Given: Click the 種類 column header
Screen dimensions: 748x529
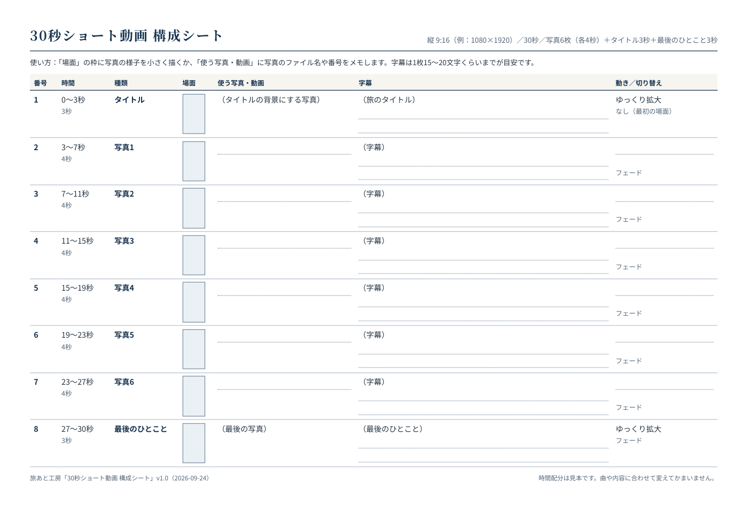Looking at the screenshot, I should coord(121,83).
